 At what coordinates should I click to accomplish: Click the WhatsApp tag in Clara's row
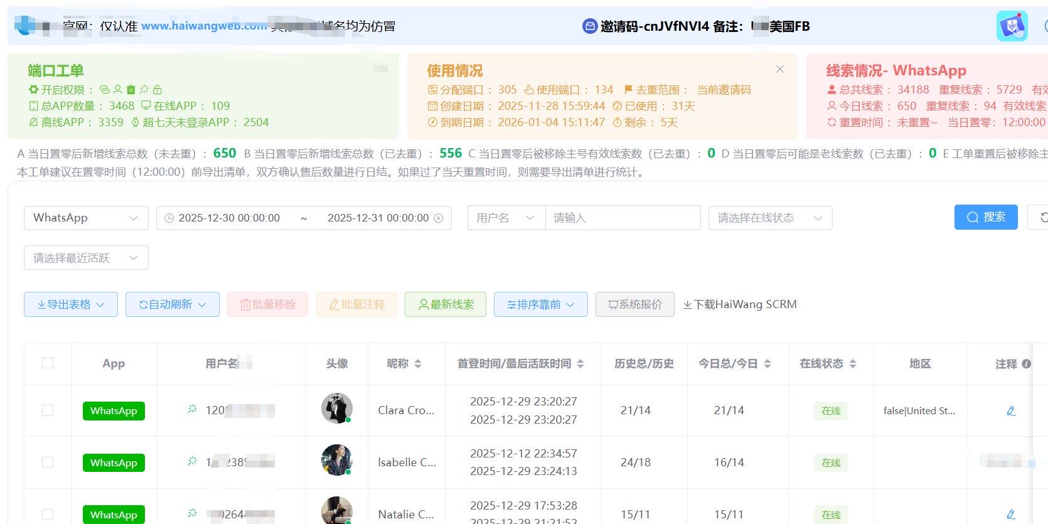pyautogui.click(x=114, y=411)
